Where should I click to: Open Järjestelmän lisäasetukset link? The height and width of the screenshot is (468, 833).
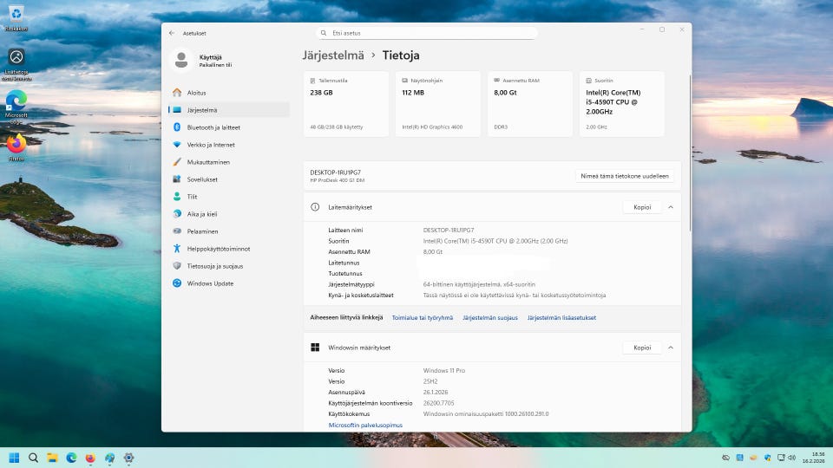[x=561, y=318]
